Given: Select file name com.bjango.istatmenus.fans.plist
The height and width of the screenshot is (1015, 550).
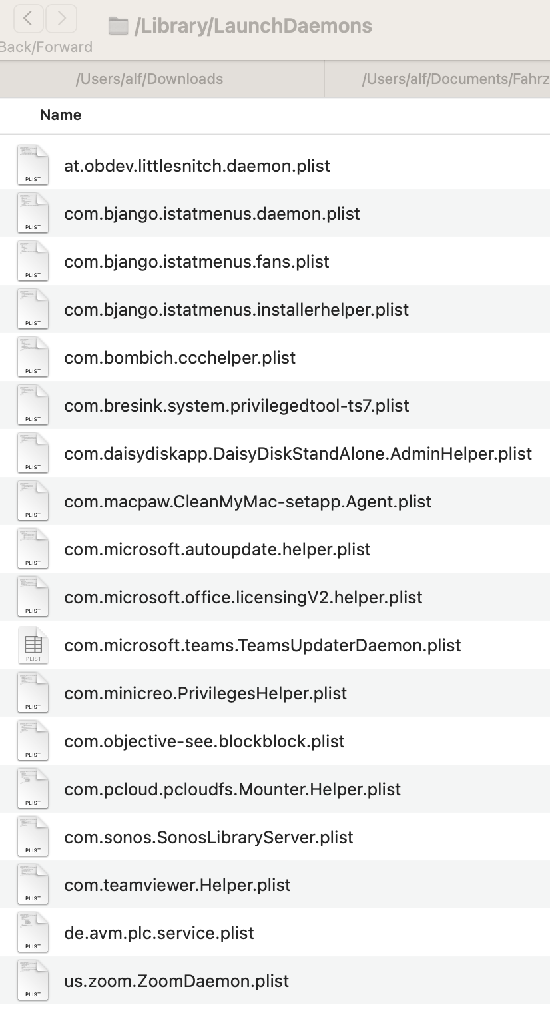Looking at the screenshot, I should [196, 262].
